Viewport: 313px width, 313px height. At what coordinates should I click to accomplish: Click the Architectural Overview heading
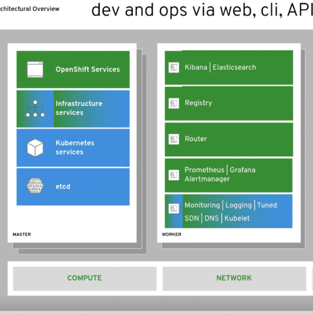[29, 9]
